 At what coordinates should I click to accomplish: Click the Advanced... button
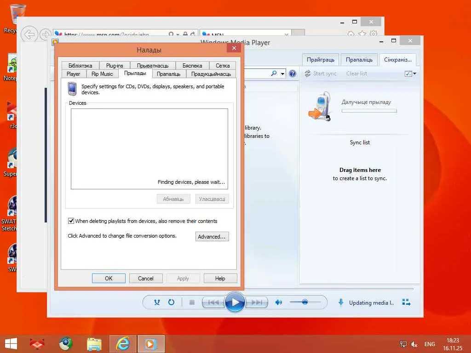coord(212,237)
